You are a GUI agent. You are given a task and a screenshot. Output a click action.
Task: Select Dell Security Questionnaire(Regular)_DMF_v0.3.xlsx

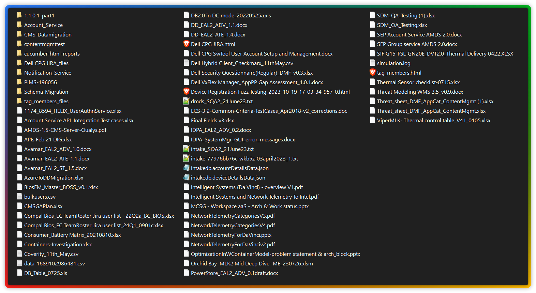(x=252, y=73)
